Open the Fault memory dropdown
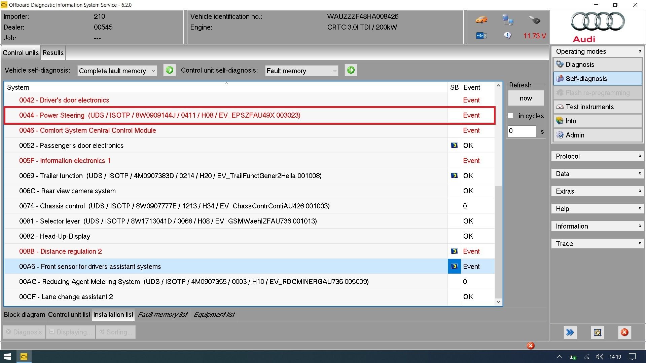Screen dimensions: 646x363 [301, 71]
